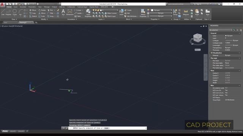Open the layer selection dropdown

click(109, 10)
